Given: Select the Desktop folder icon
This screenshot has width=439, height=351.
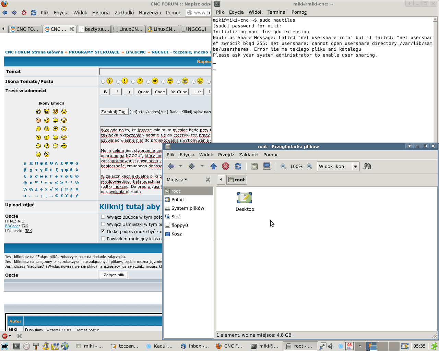Looking at the screenshot, I should [245, 198].
